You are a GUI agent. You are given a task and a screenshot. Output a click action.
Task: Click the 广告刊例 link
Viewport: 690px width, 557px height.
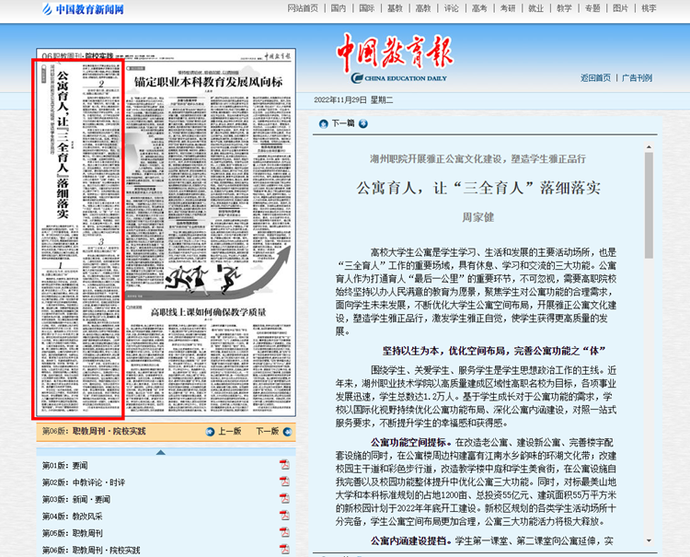coord(637,78)
